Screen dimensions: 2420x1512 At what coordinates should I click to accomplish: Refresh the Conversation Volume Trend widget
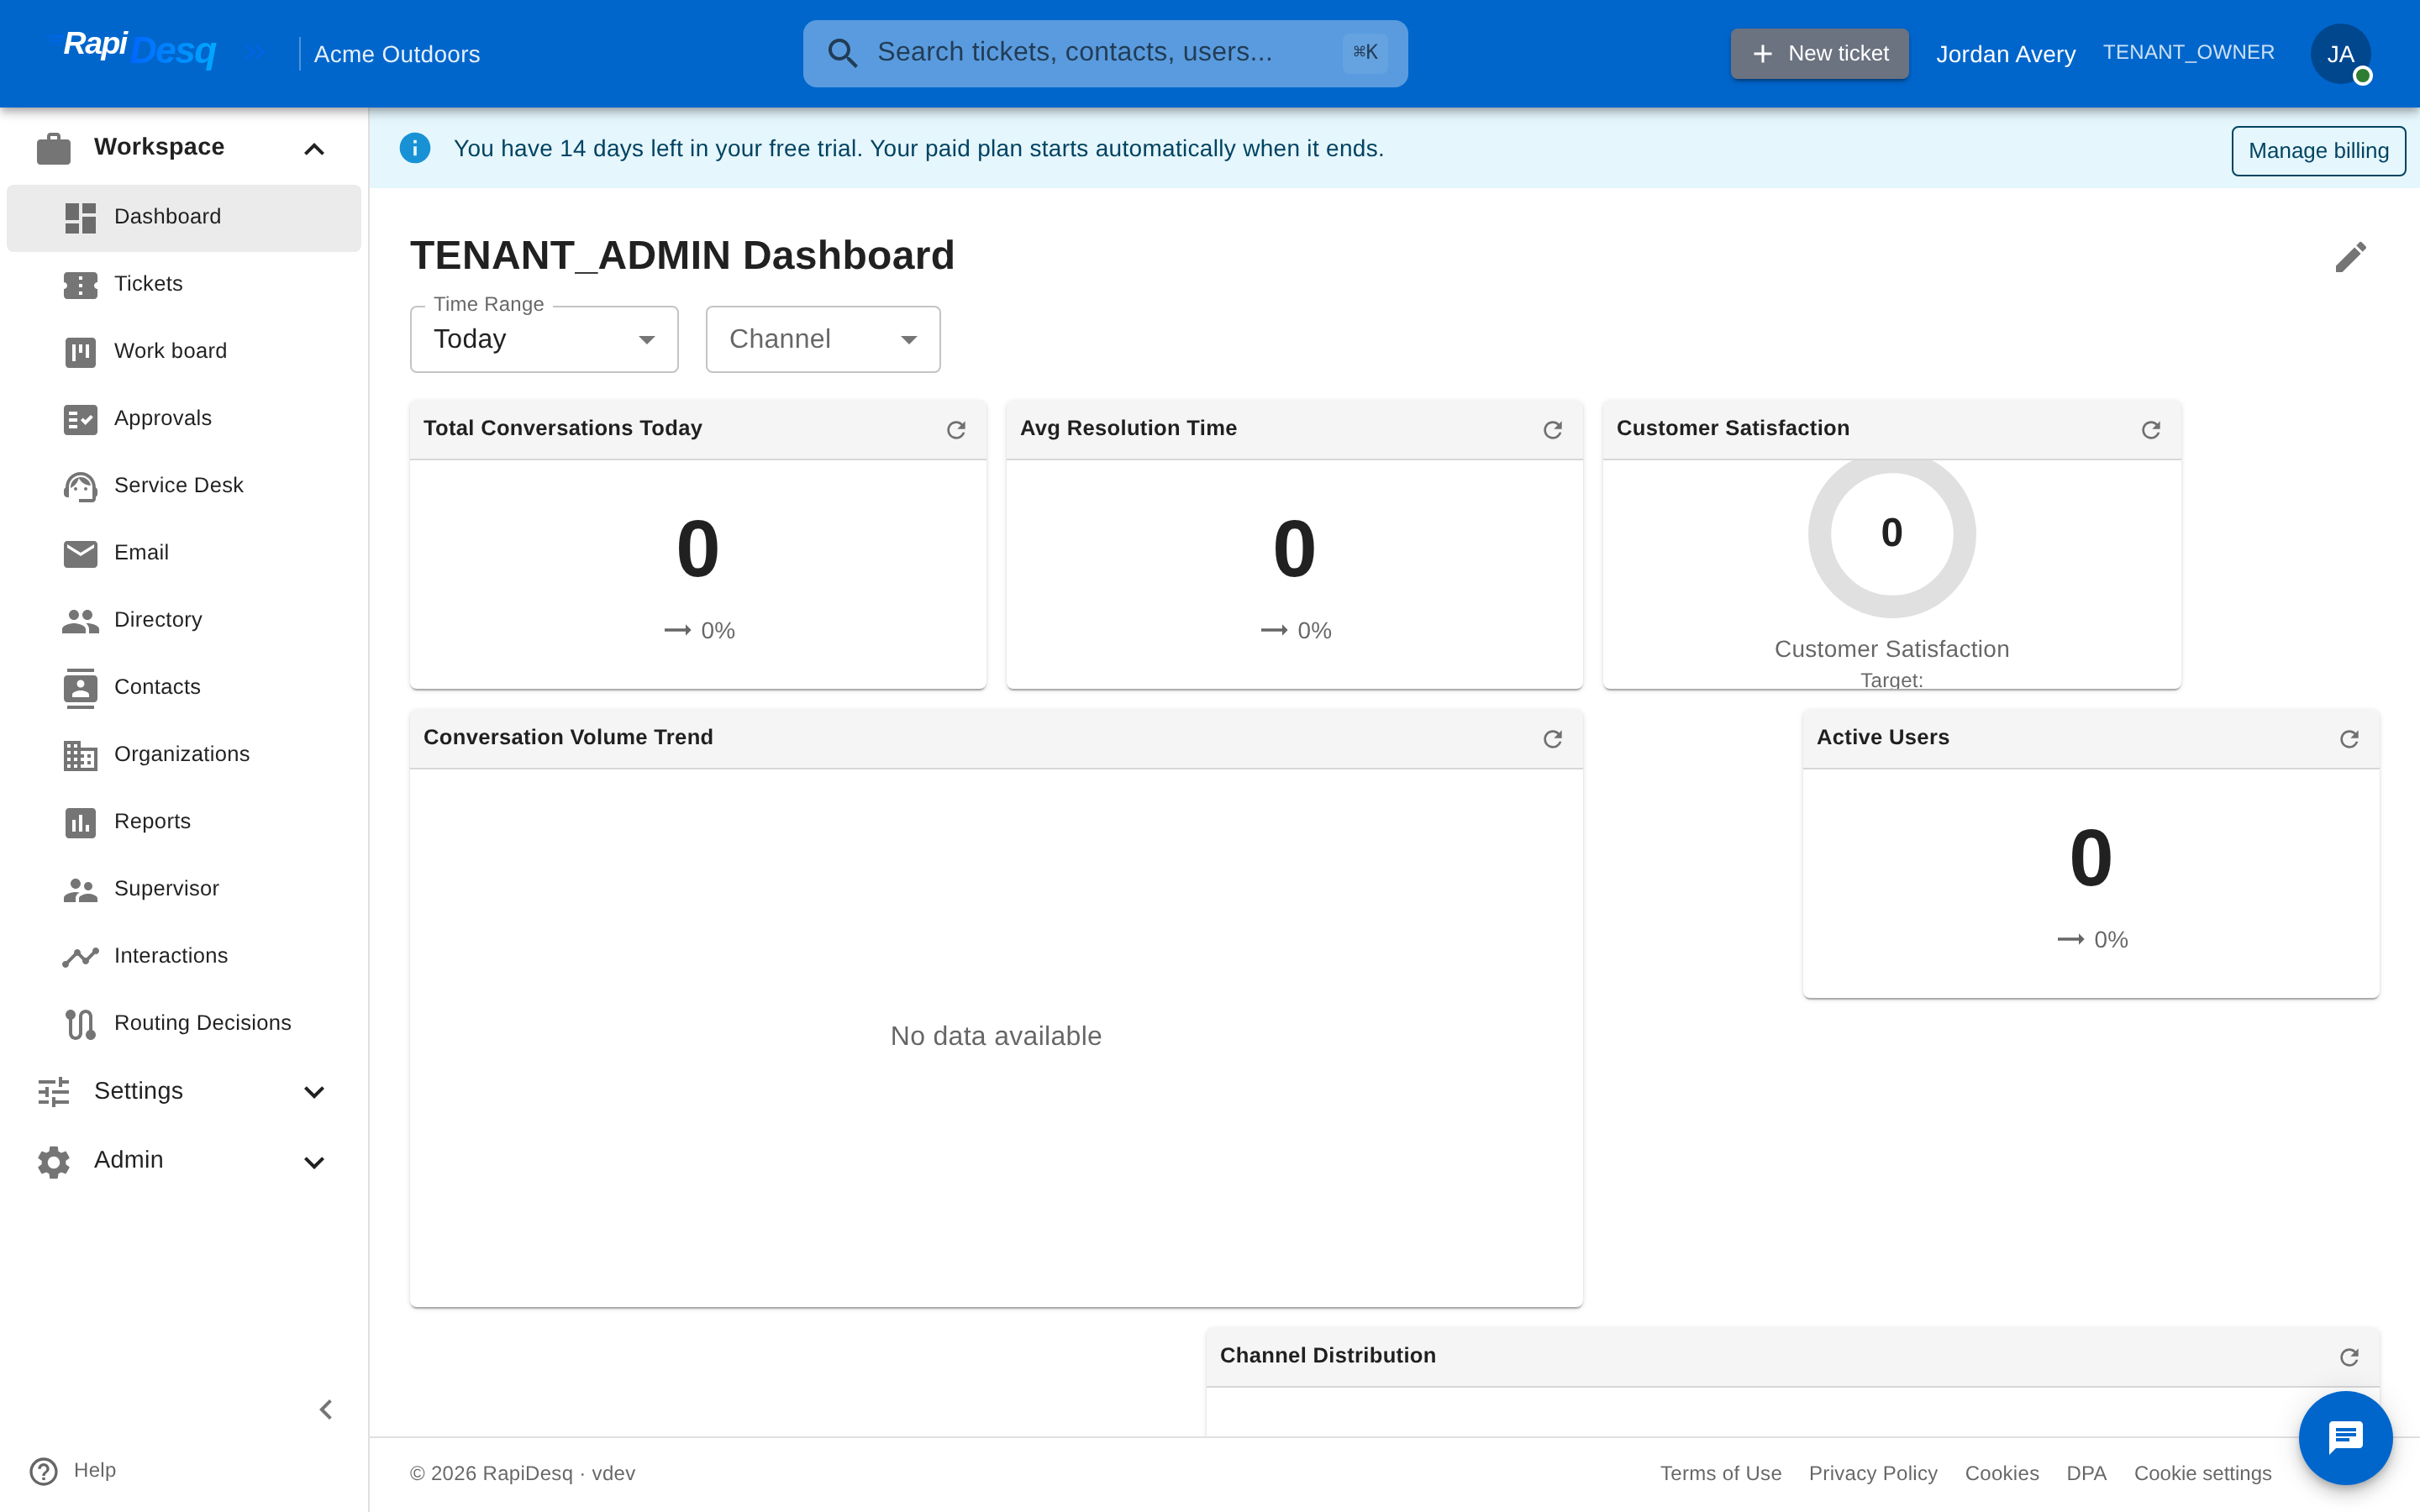click(x=1552, y=739)
